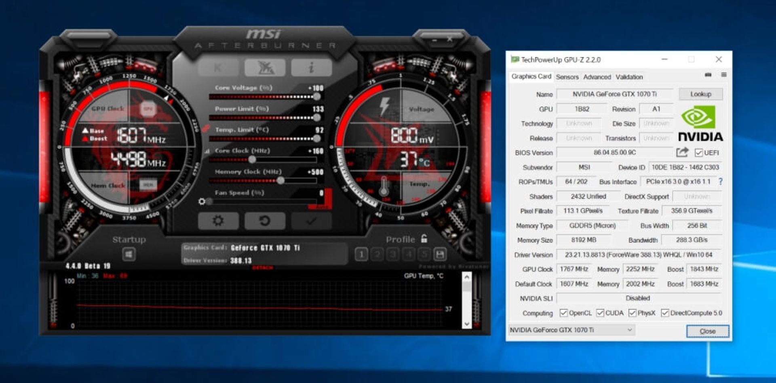Viewport: 776px width, 383px height.
Task: Toggle the Auto fan speed button
Action: 321,207
